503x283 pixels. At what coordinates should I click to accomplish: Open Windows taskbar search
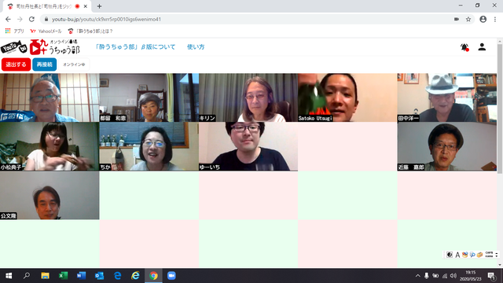[x=27, y=276]
